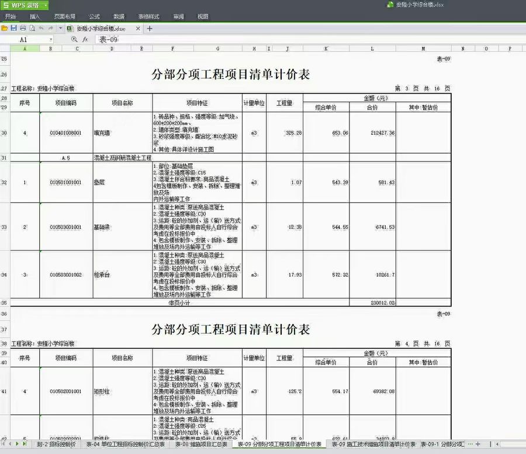The height and width of the screenshot is (454, 526).
Task: Click cell with code 010401008001
Action: click(65, 133)
